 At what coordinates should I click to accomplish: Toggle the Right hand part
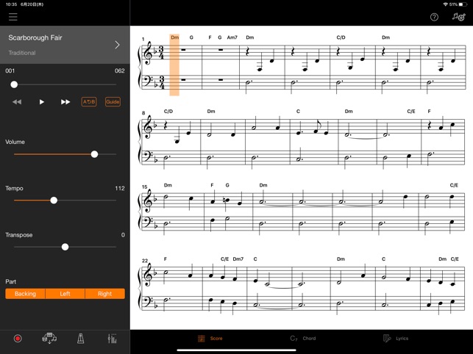tap(105, 294)
